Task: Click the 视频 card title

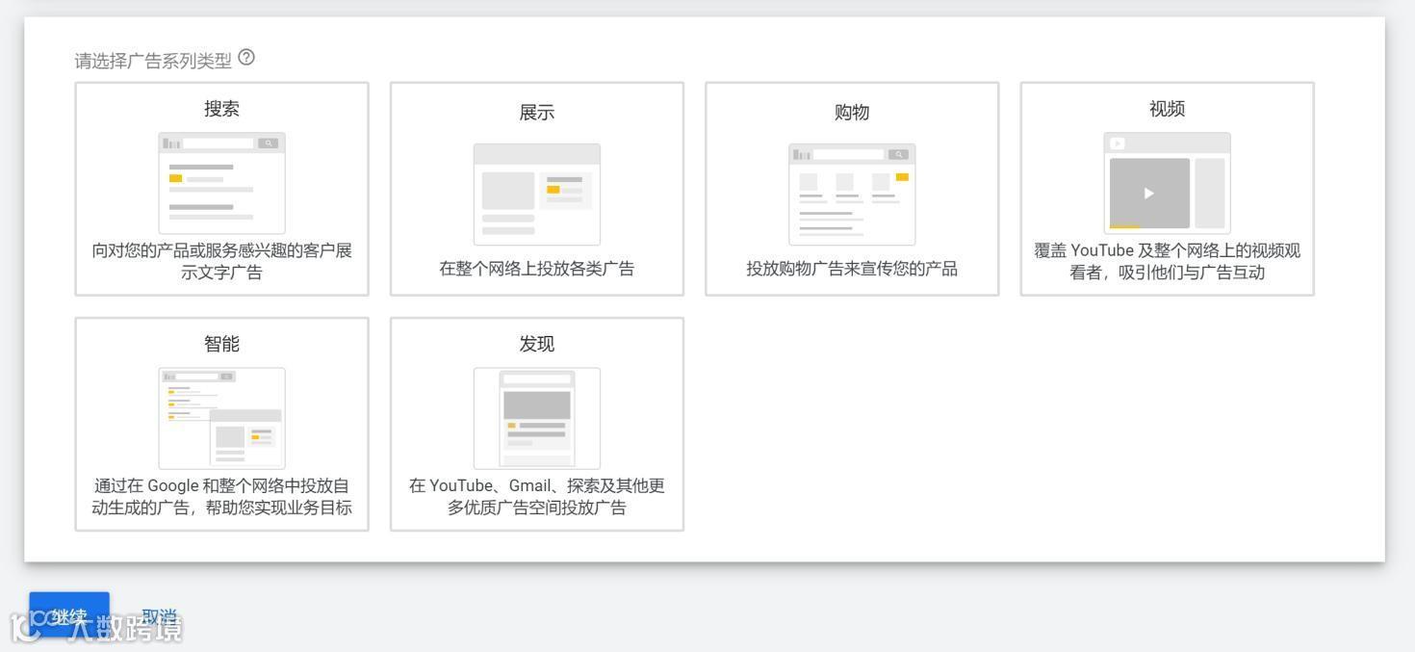Action: pyautogui.click(x=1167, y=109)
